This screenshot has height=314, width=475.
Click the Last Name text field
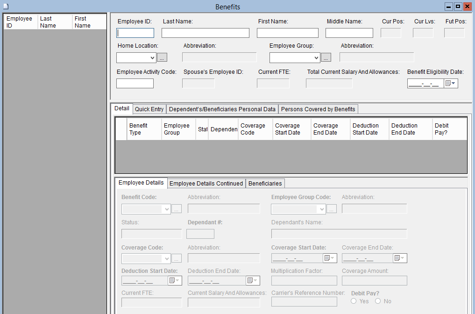pyautogui.click(x=205, y=33)
